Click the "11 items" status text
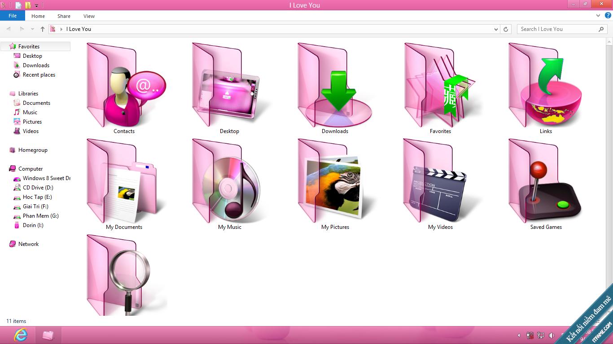The image size is (613, 344). point(16,321)
